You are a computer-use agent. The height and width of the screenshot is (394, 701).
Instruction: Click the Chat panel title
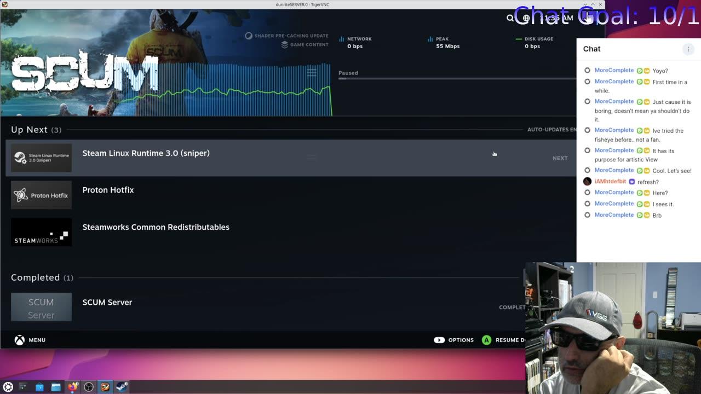tap(591, 49)
